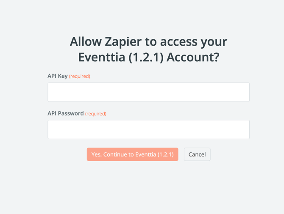Click (required) beside API Password
The height and width of the screenshot is (214, 284).
pos(96,113)
